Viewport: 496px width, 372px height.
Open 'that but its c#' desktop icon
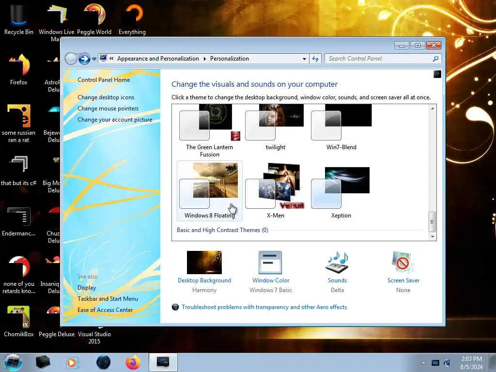19,170
